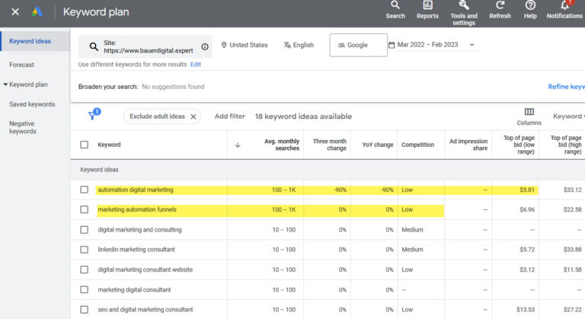Screen dimensions: 585x319
Task: Click the Google Ads logo
Action: [x=37, y=12]
